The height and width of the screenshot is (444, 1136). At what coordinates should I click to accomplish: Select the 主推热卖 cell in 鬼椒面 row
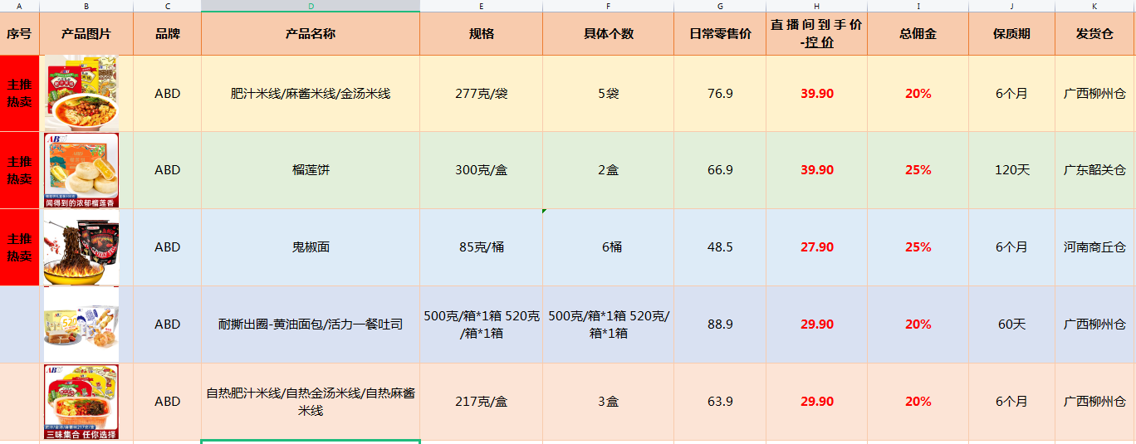pos(20,247)
